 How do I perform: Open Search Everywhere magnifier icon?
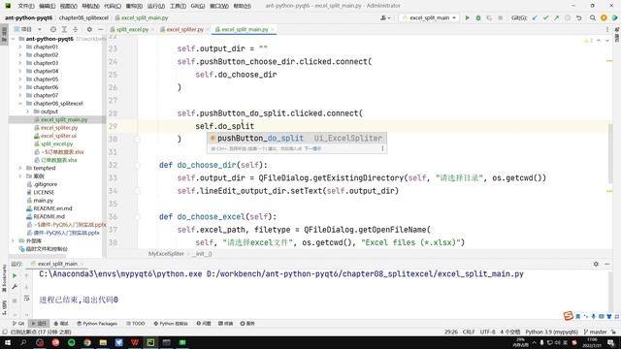593,17
